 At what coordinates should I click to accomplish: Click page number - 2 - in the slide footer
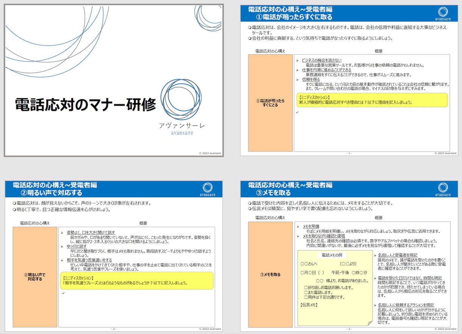point(114,329)
